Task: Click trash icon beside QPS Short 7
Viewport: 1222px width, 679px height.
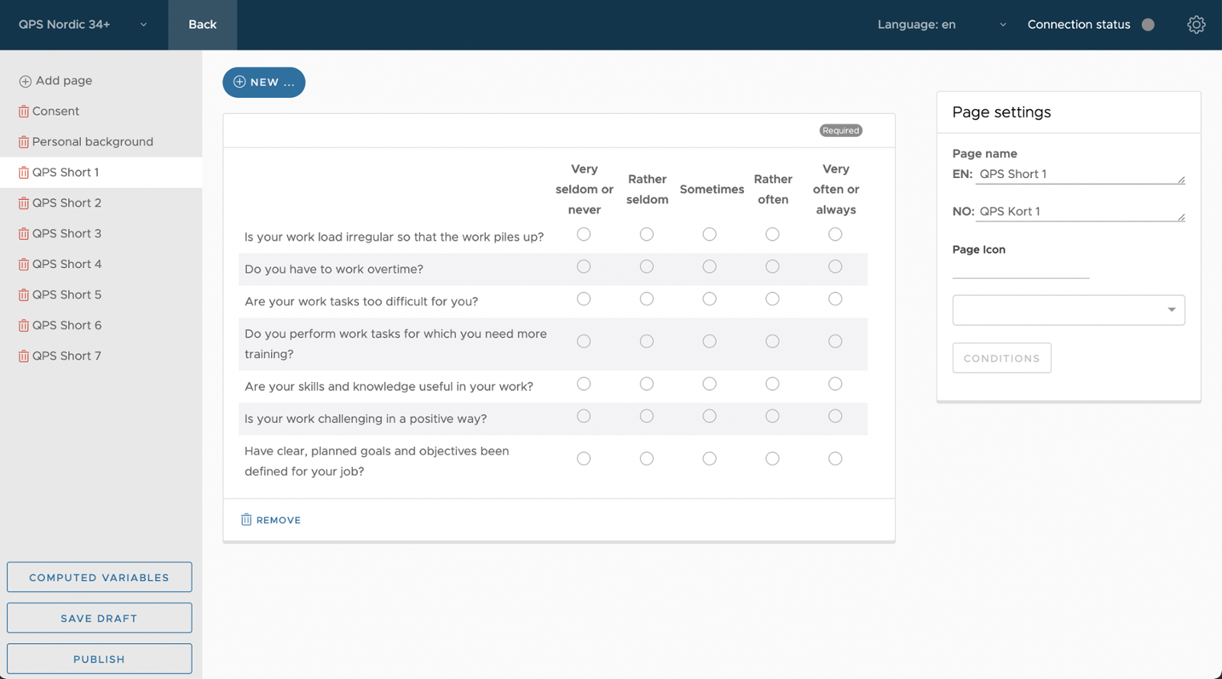Action: coord(24,356)
